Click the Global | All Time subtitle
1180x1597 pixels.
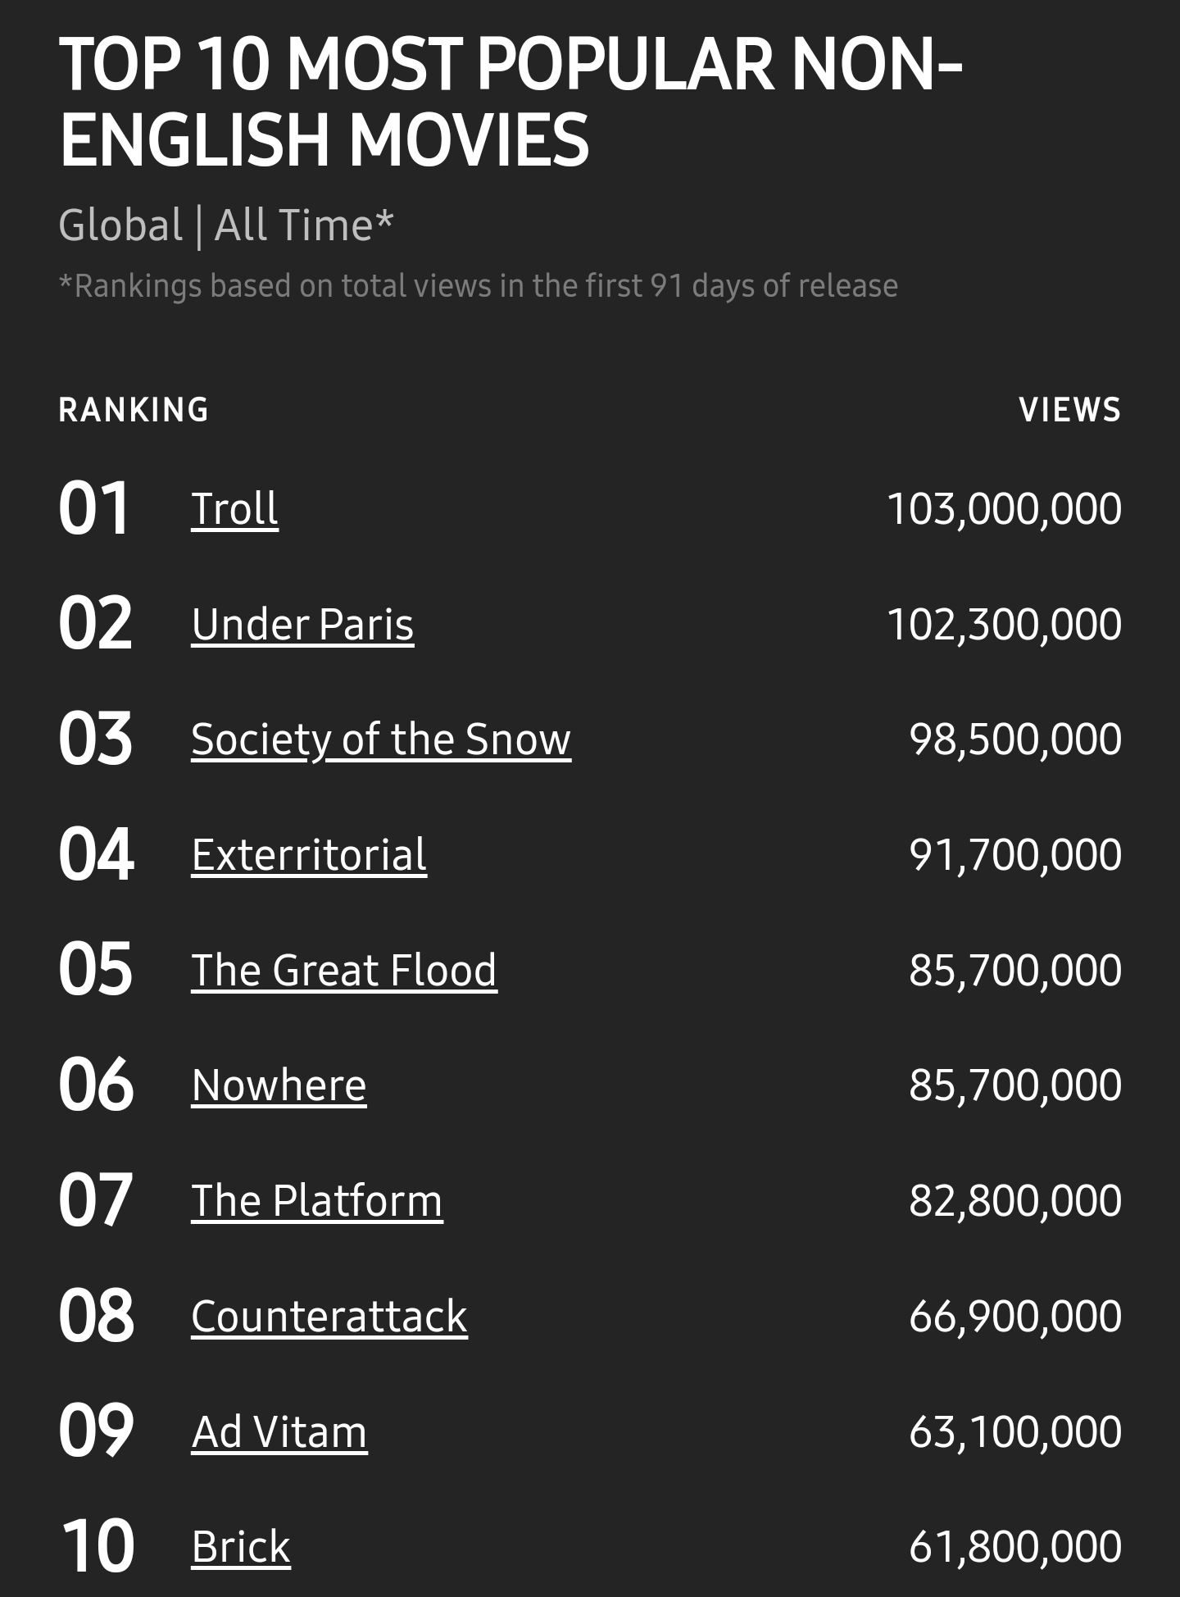tap(226, 225)
